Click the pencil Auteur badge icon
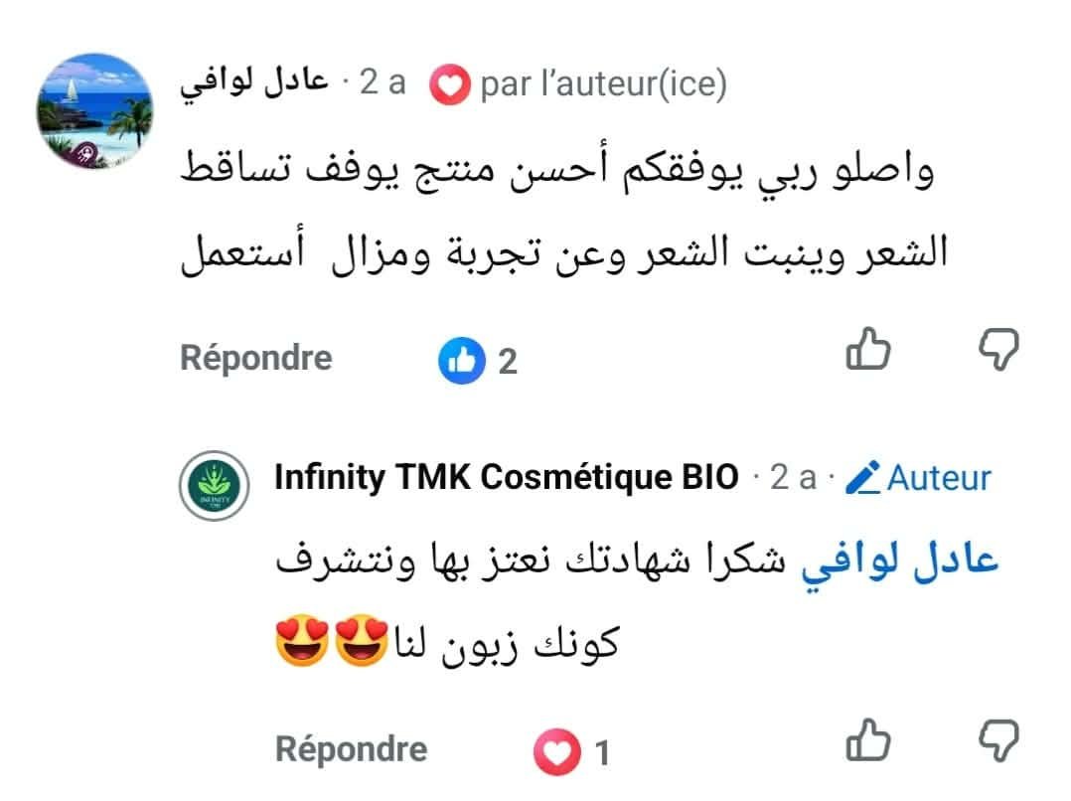1071x801 pixels. [862, 477]
